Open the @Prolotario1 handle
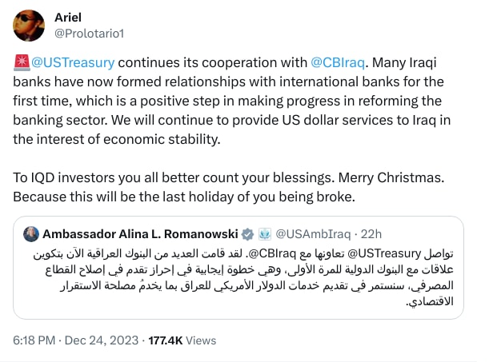This screenshot has width=489, height=362. (89, 34)
